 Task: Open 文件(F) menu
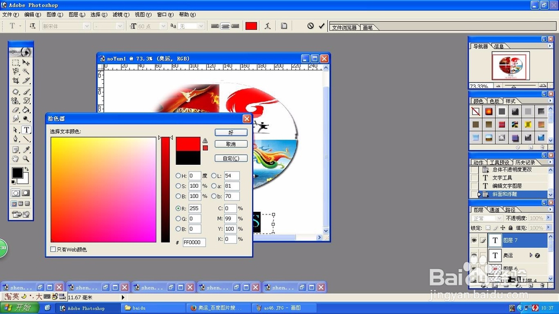10,15
